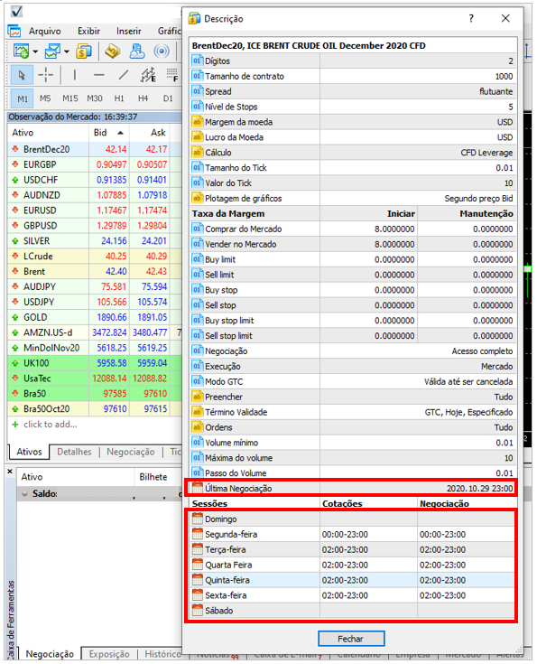This screenshot has height=664, width=537.
Task: Click the Bilhete column header
Action: [x=153, y=477]
